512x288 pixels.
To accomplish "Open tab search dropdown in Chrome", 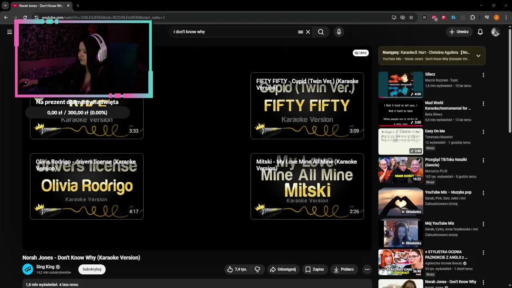I will (x=5, y=6).
